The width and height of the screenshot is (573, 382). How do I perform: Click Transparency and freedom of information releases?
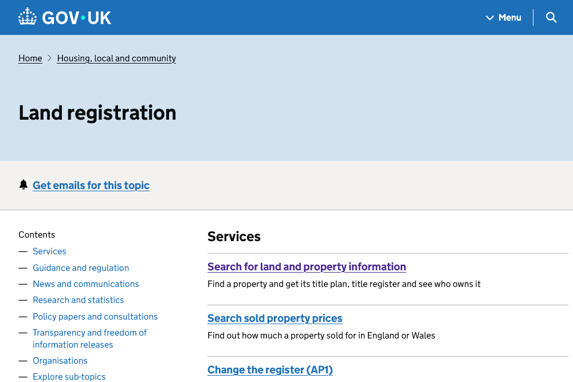(x=89, y=338)
